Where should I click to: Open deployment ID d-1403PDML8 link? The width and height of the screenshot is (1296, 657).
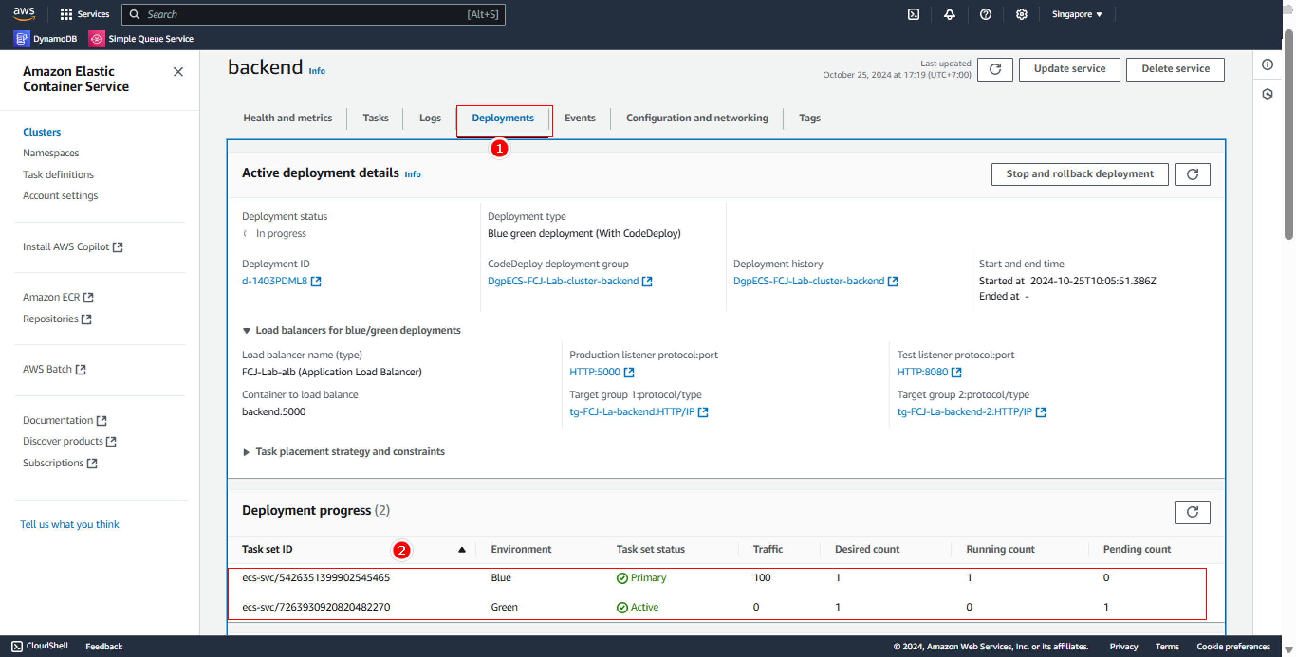tap(281, 281)
